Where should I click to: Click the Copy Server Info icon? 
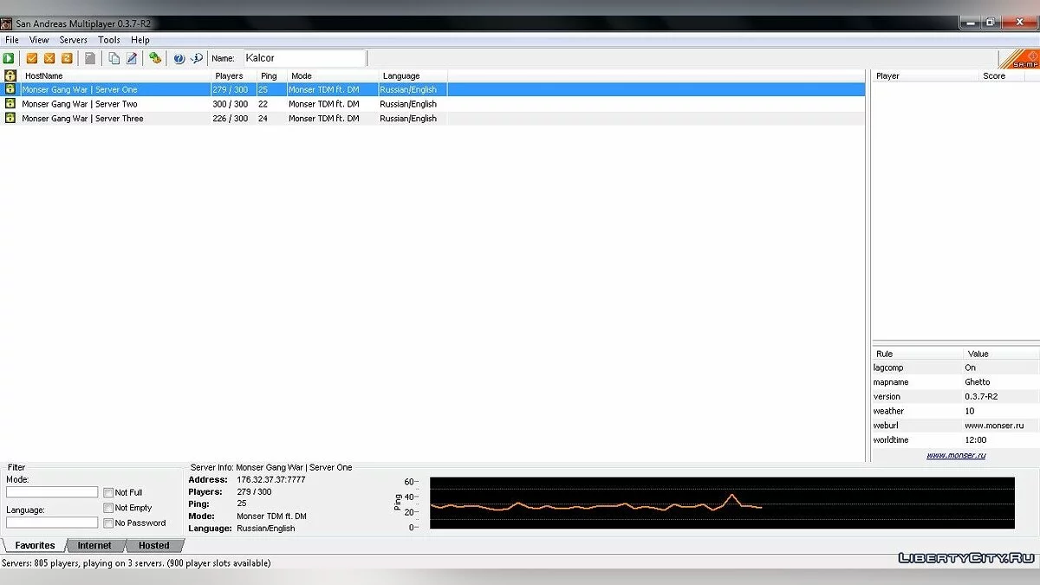tap(114, 58)
